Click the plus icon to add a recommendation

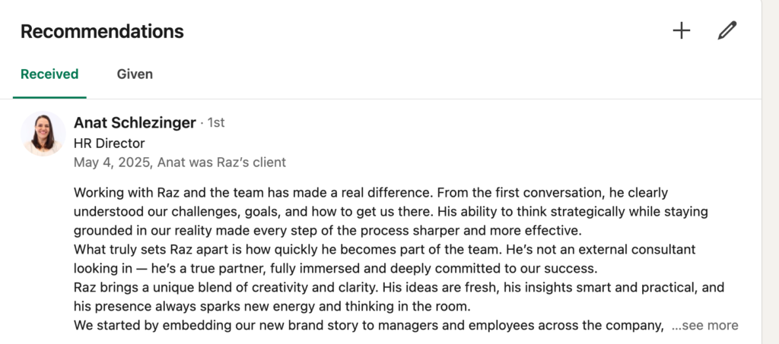click(x=682, y=31)
